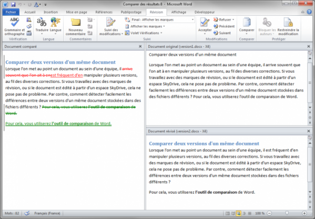Switch to Draft view in status bar
This screenshot has width=315, height=219.
tap(250, 213)
